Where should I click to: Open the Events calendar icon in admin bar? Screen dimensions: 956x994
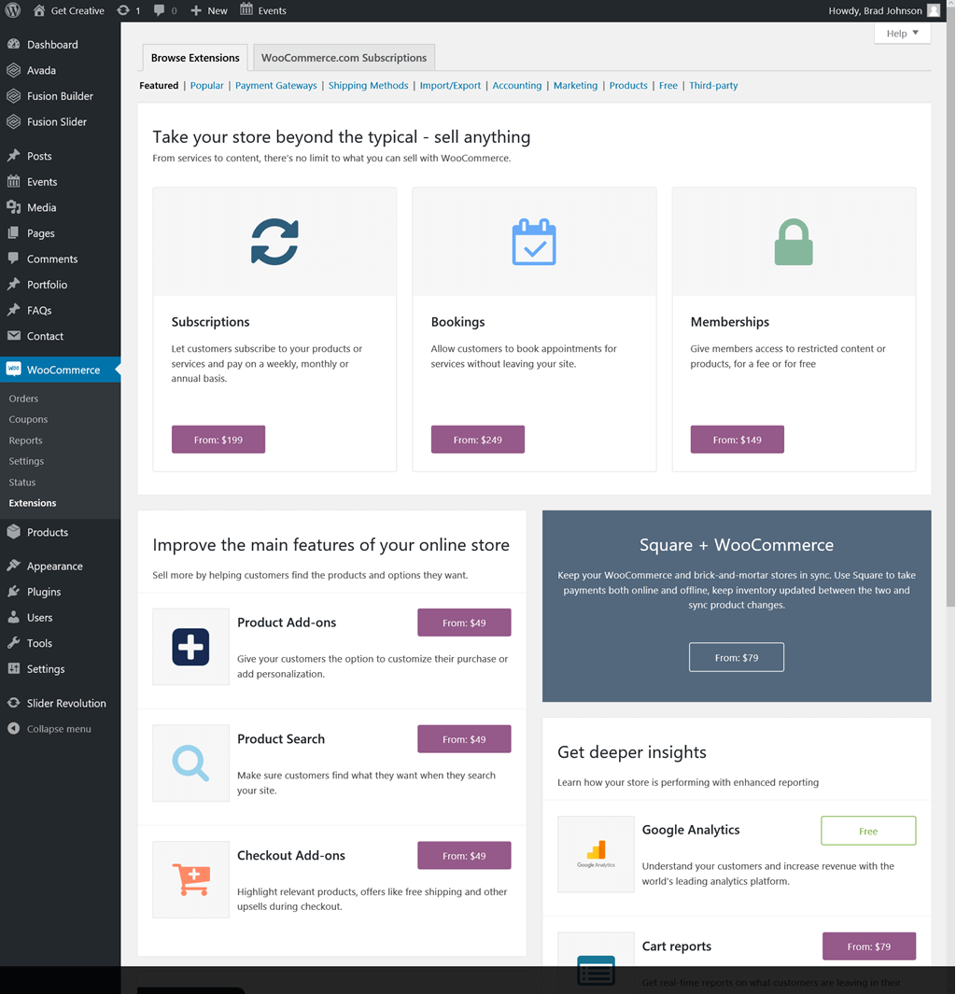click(246, 9)
